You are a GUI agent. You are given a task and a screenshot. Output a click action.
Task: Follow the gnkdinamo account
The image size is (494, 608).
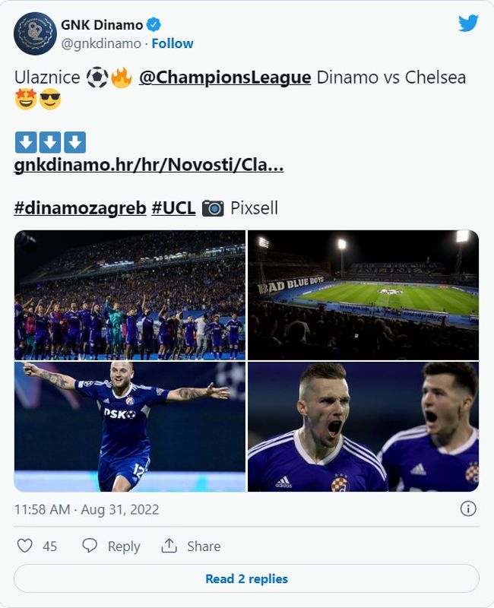[171, 43]
